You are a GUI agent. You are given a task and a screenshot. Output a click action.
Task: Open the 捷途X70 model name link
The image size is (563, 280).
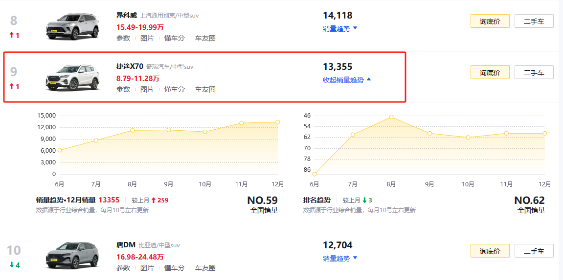pyautogui.click(x=130, y=66)
